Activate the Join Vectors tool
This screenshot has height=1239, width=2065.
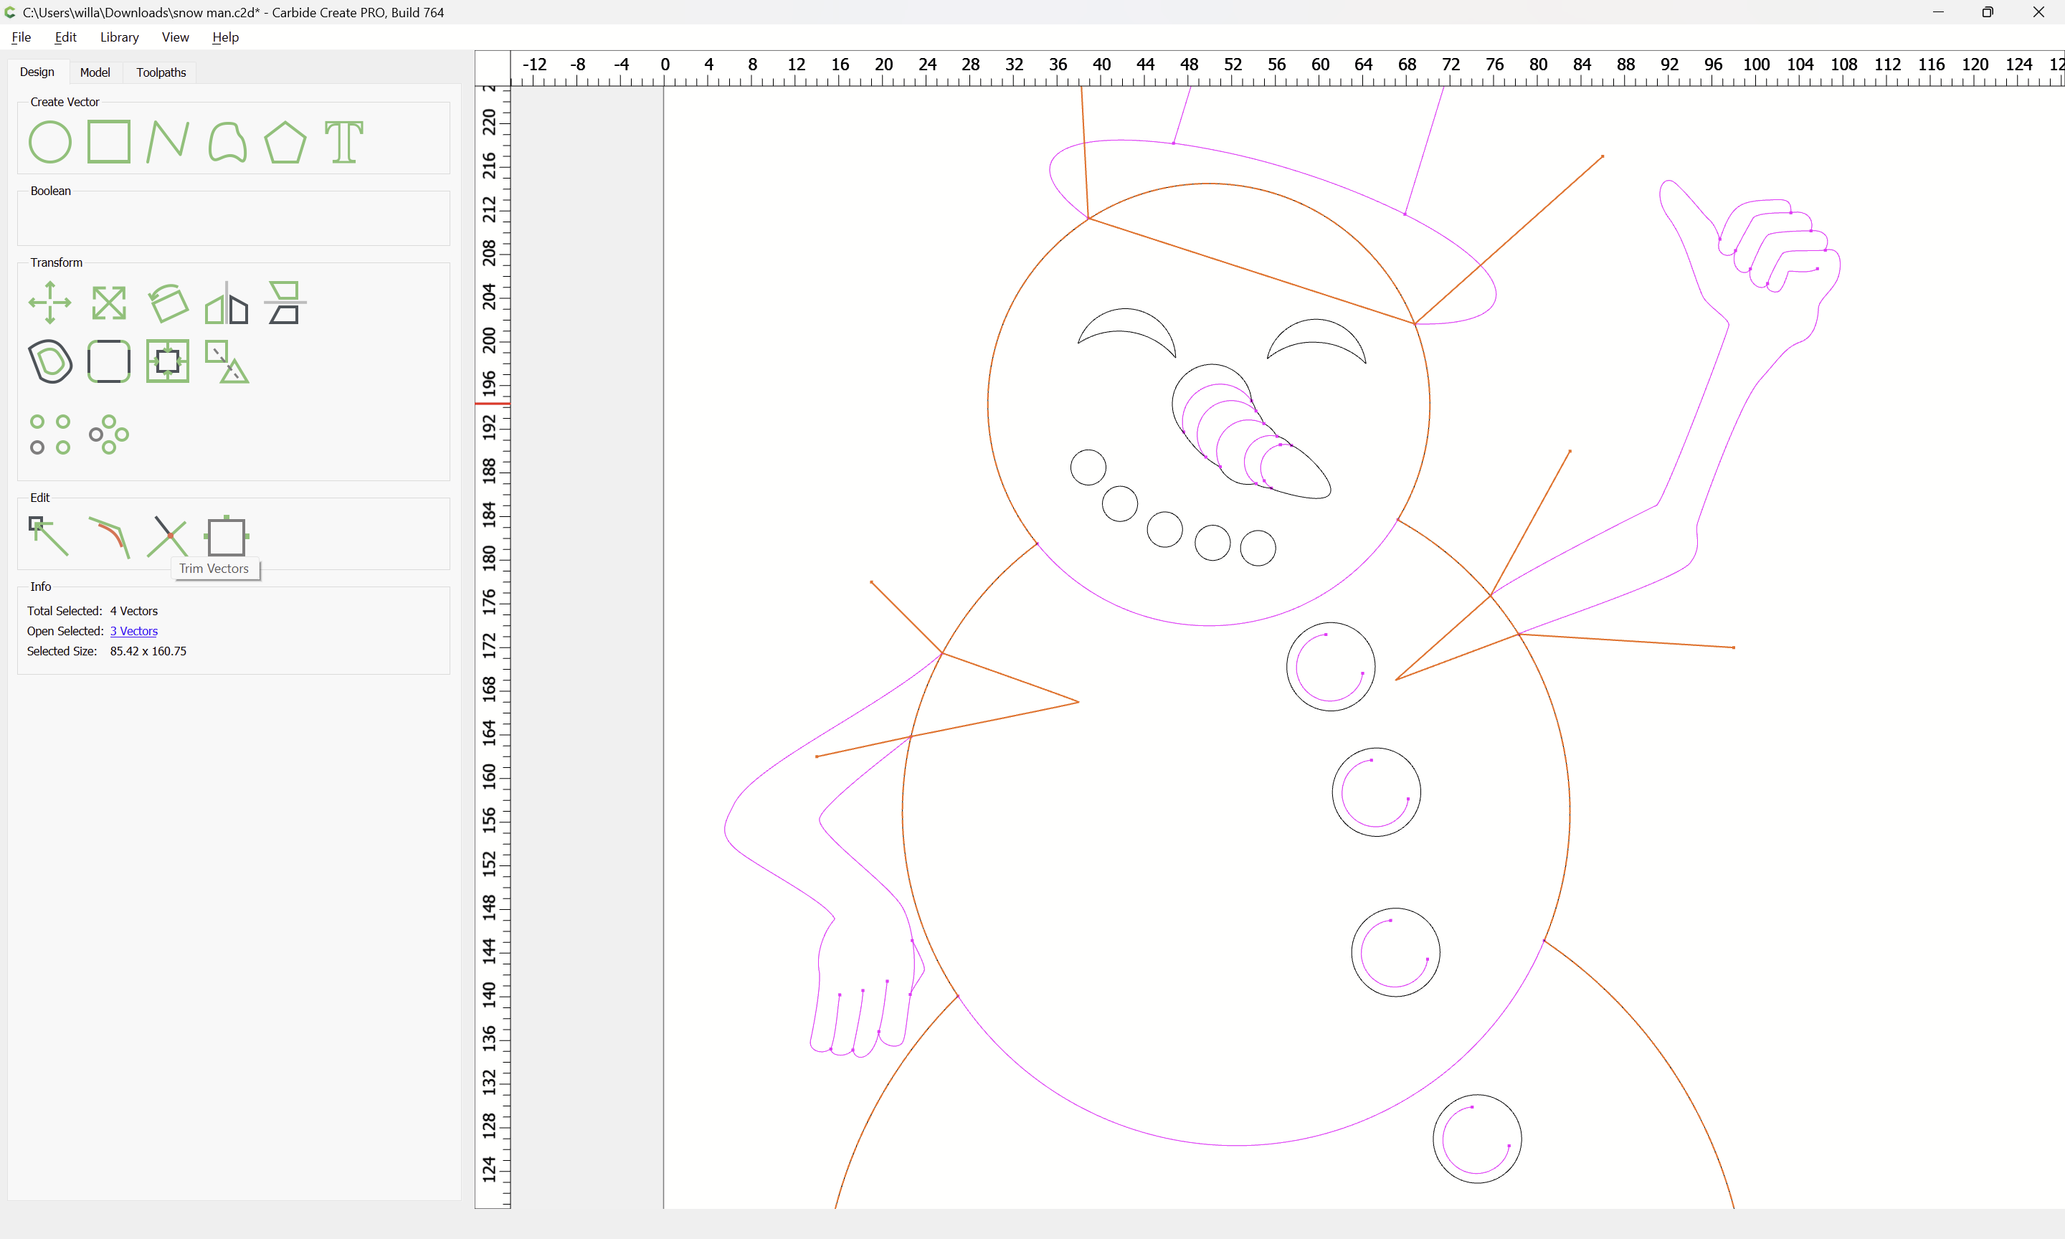click(109, 538)
